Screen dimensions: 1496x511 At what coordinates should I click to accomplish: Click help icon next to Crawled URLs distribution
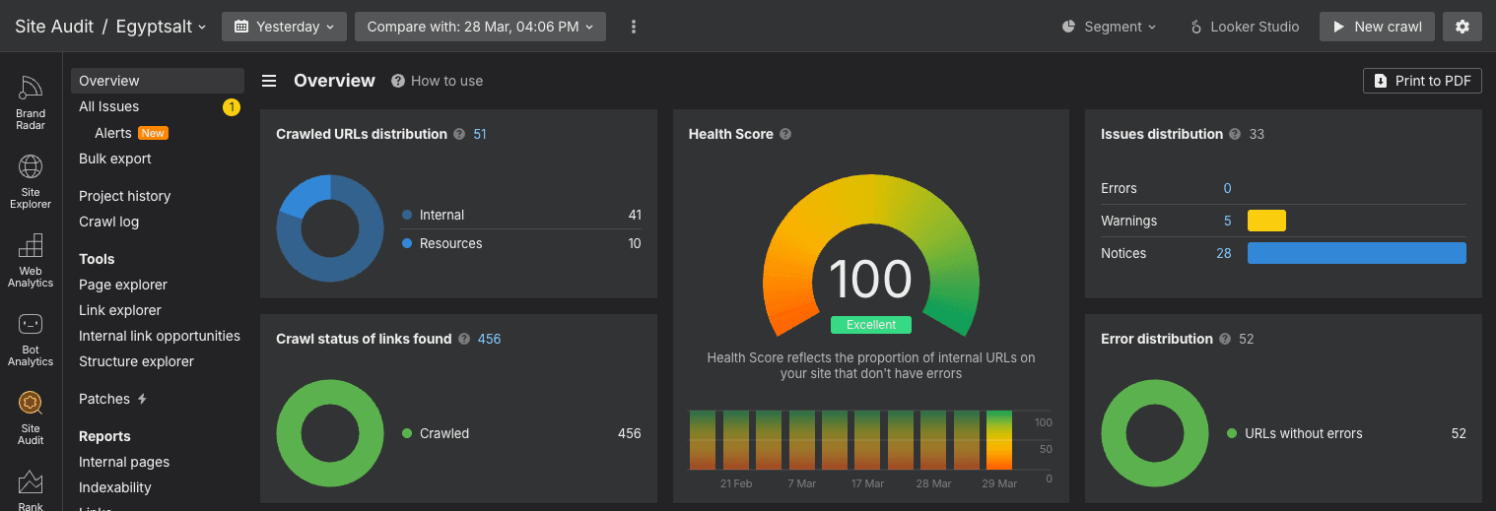(459, 134)
